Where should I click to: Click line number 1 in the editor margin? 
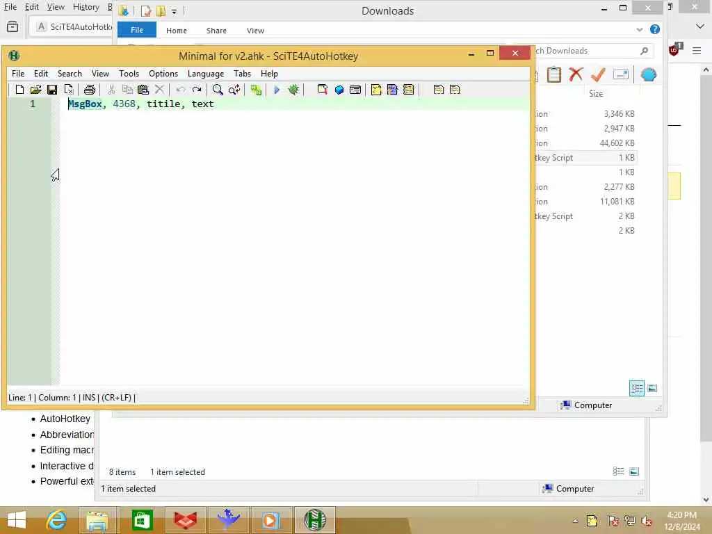pos(33,104)
